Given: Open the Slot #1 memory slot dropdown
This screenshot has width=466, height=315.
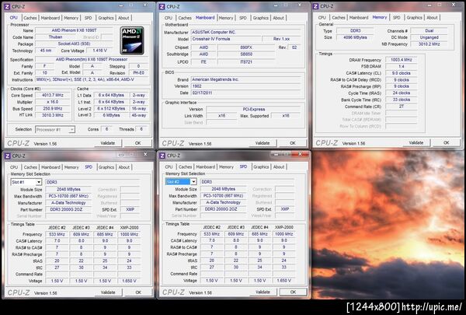Looking at the screenshot, I should click(39, 182).
